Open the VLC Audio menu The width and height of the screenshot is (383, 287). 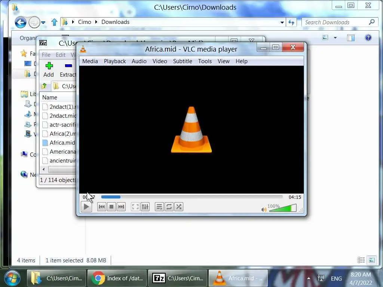[139, 61]
